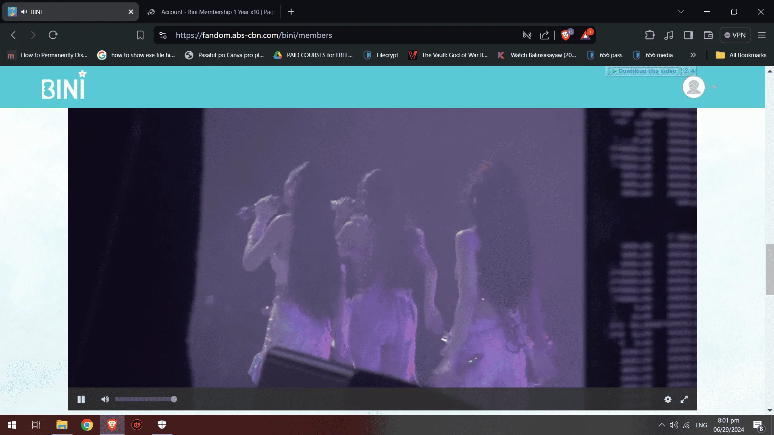Switch ENG input language

701,425
